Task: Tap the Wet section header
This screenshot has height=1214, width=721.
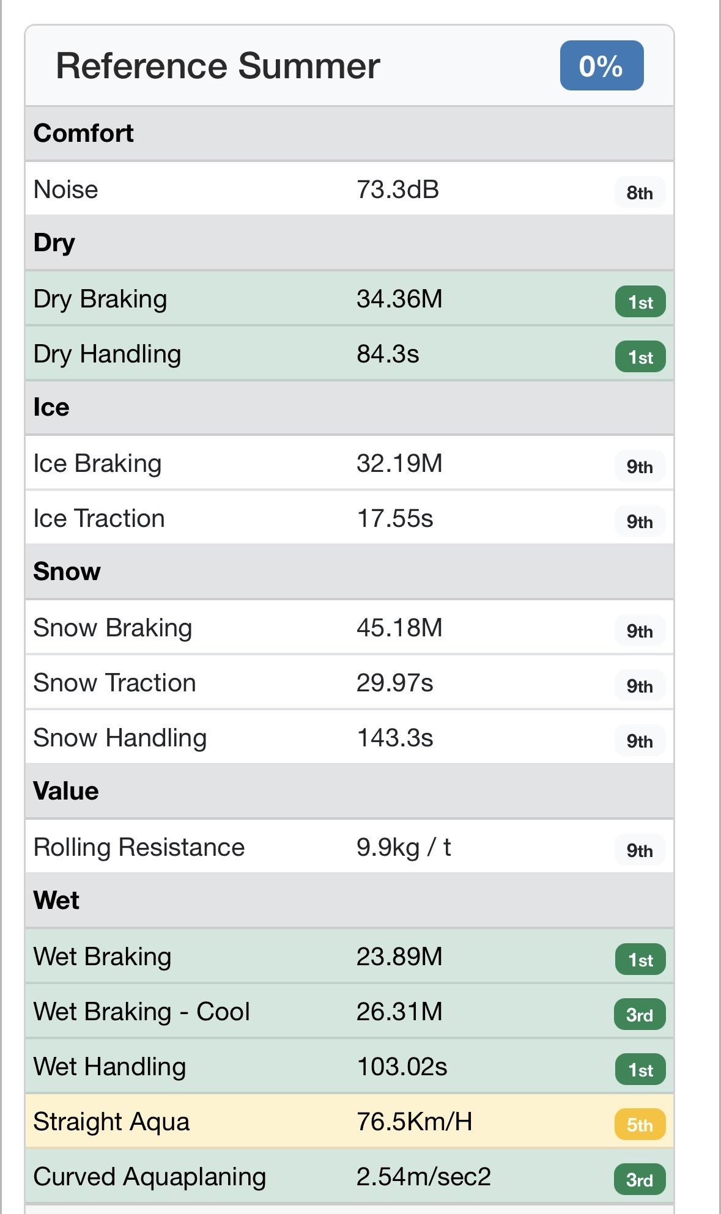Action: tap(56, 900)
